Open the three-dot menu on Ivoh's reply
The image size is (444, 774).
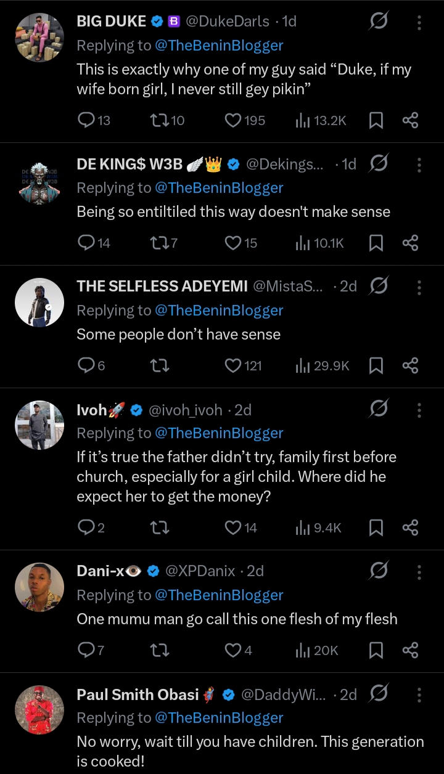[419, 410]
